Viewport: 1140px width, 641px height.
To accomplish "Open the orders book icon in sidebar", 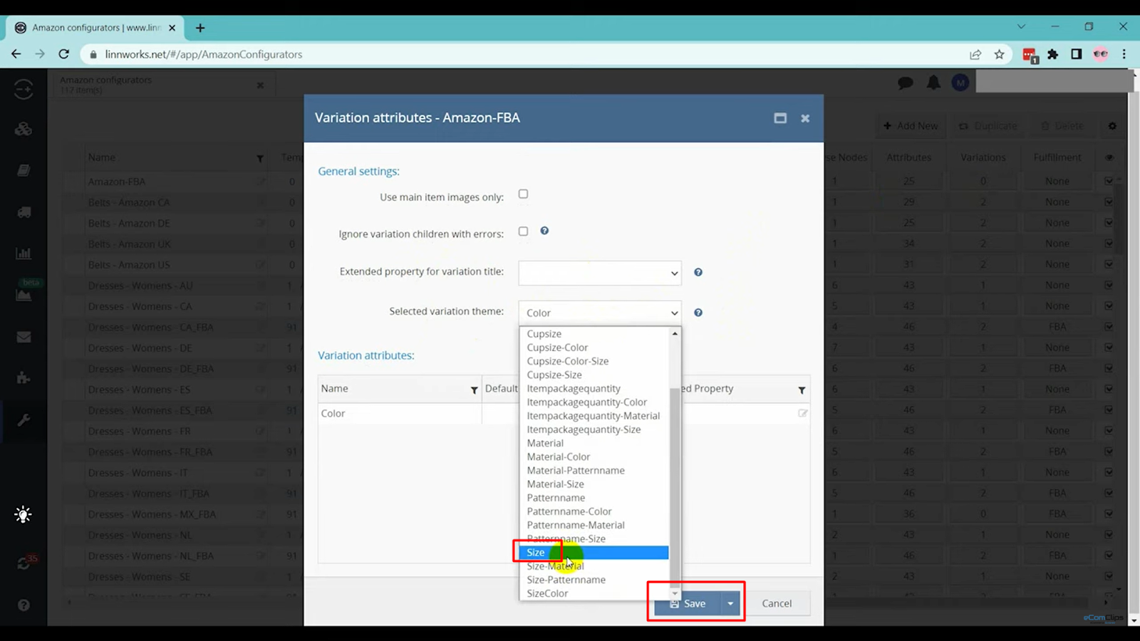I will click(24, 170).
